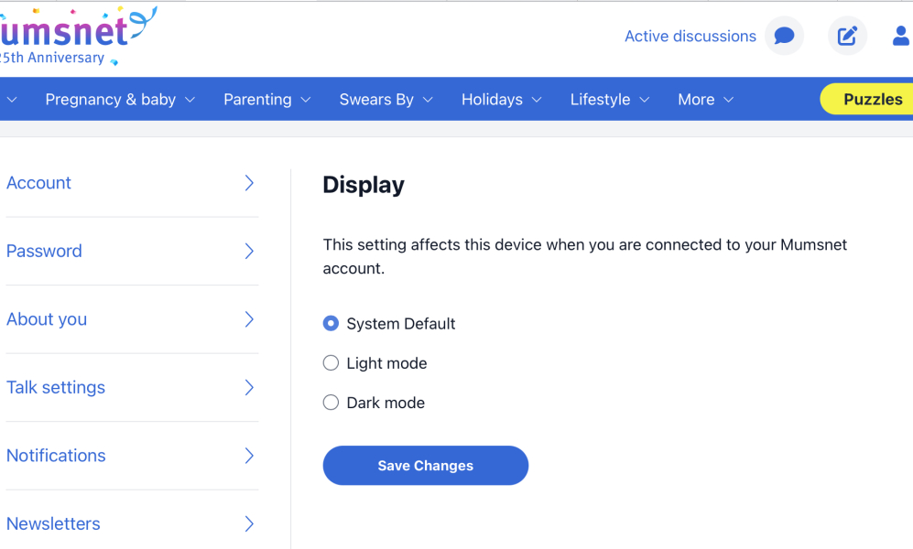Click the arrow icon beside Account
The height and width of the screenshot is (549, 913).
coord(249,183)
